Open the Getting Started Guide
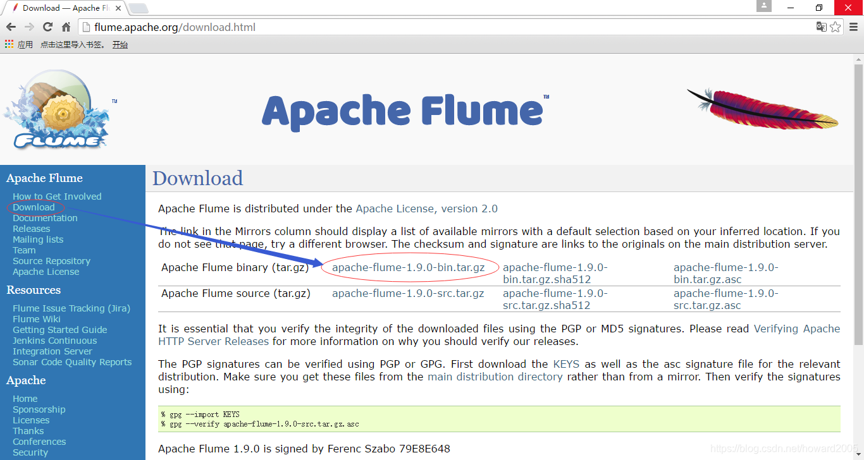Image resolution: width=864 pixels, height=460 pixels. [59, 330]
